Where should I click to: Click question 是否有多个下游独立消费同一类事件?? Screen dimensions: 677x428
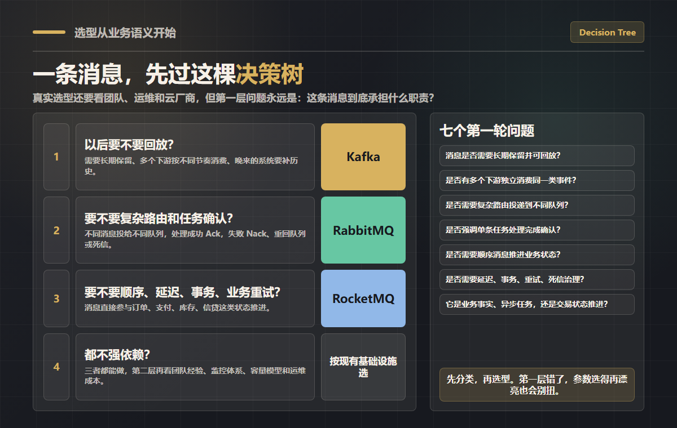[537, 180]
